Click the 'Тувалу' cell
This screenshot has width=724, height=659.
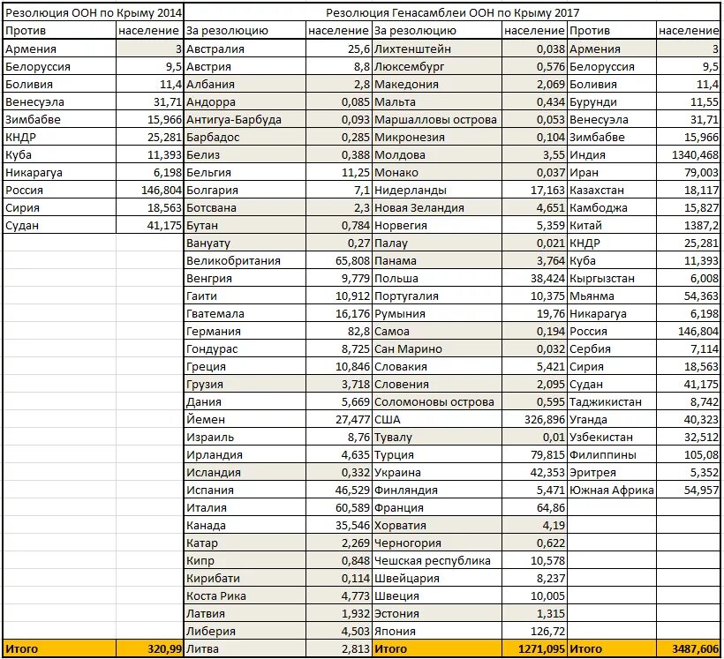tap(437, 437)
